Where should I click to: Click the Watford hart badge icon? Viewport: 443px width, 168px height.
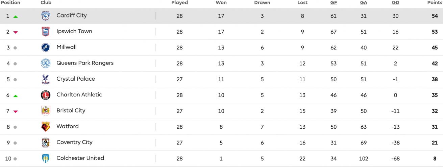(45, 127)
